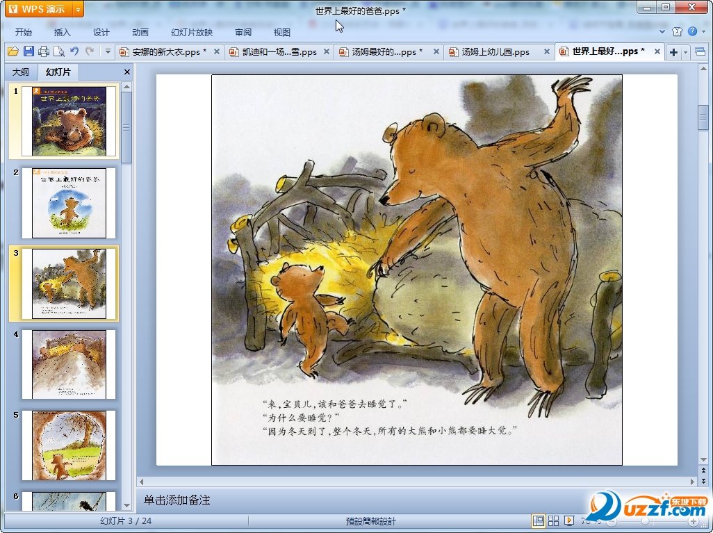Image resolution: width=713 pixels, height=533 pixels.
Task: Switch to slide sorter view icon
Action: [x=553, y=520]
